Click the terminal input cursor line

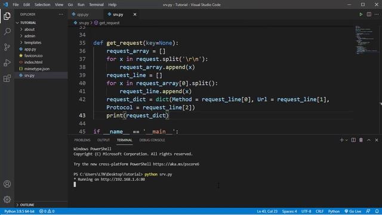click(75, 185)
